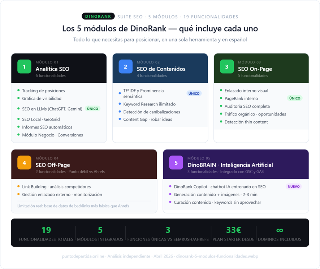320x269 pixels.
Task: Click '2 funcionalidades · Punto débil vs Ahrefs'
Action: tap(70, 172)
